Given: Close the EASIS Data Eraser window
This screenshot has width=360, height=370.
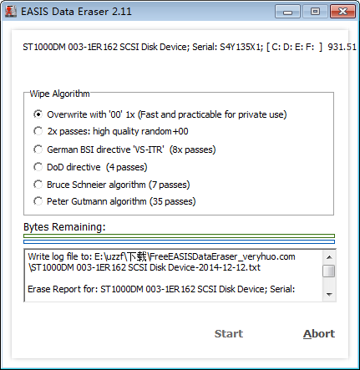Looking at the screenshot, I should [x=342, y=12].
